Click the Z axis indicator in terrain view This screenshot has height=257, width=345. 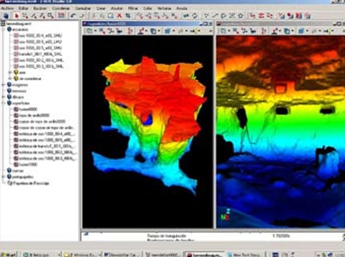click(228, 211)
